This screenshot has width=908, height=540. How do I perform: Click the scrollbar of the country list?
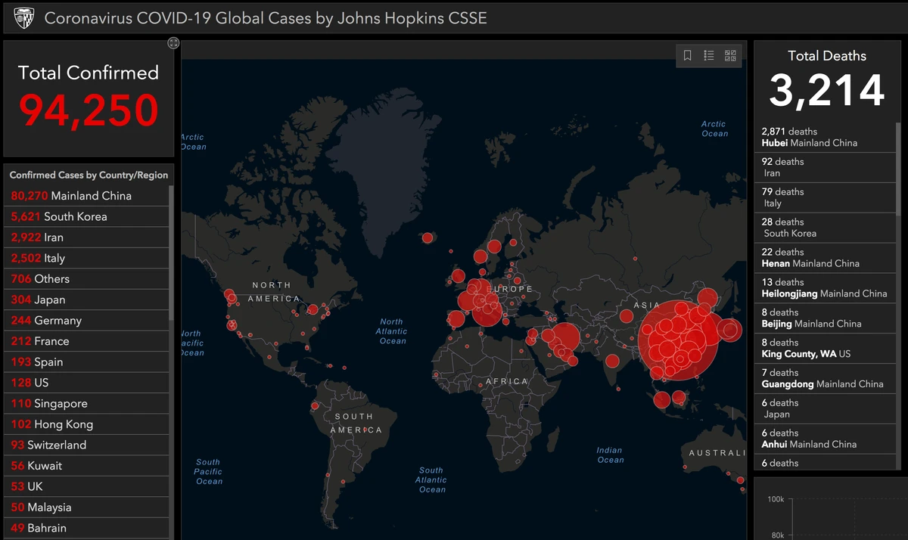[171, 253]
